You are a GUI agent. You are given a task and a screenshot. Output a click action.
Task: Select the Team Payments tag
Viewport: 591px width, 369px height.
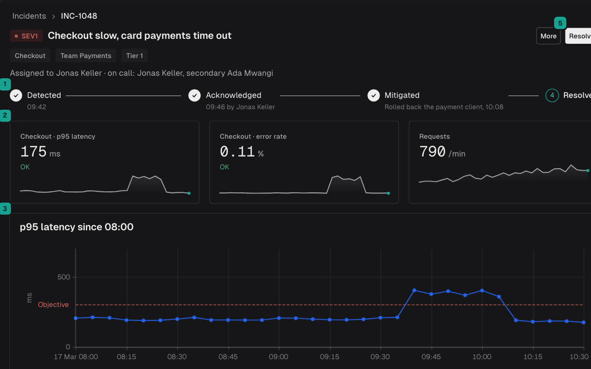pyautogui.click(x=86, y=56)
